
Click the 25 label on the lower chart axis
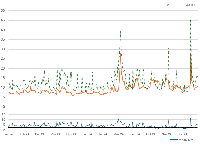[3, 114]
